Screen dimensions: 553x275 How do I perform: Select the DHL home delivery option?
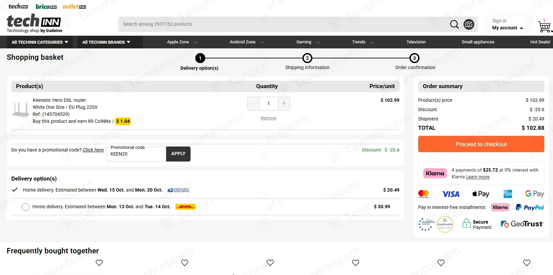25,207
